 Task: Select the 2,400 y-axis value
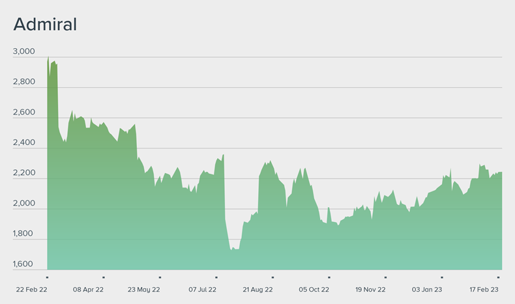click(x=24, y=143)
